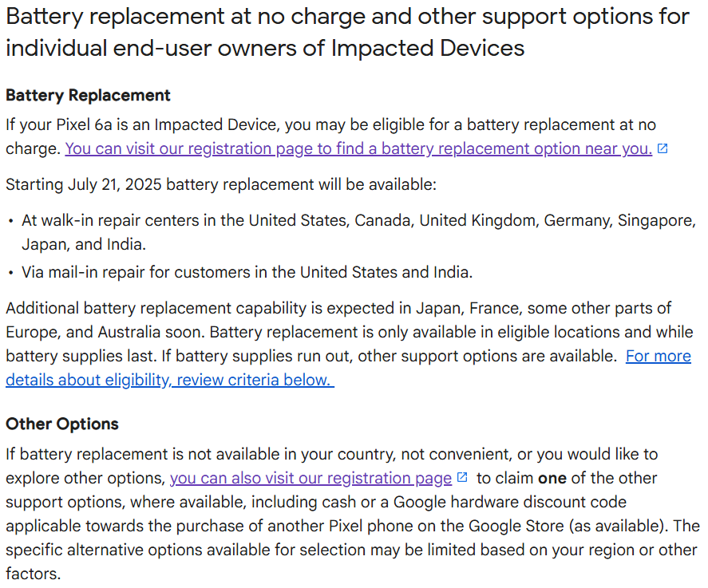Click the last word 'factors.' in the paragraph
The image size is (708, 588).
(x=33, y=574)
